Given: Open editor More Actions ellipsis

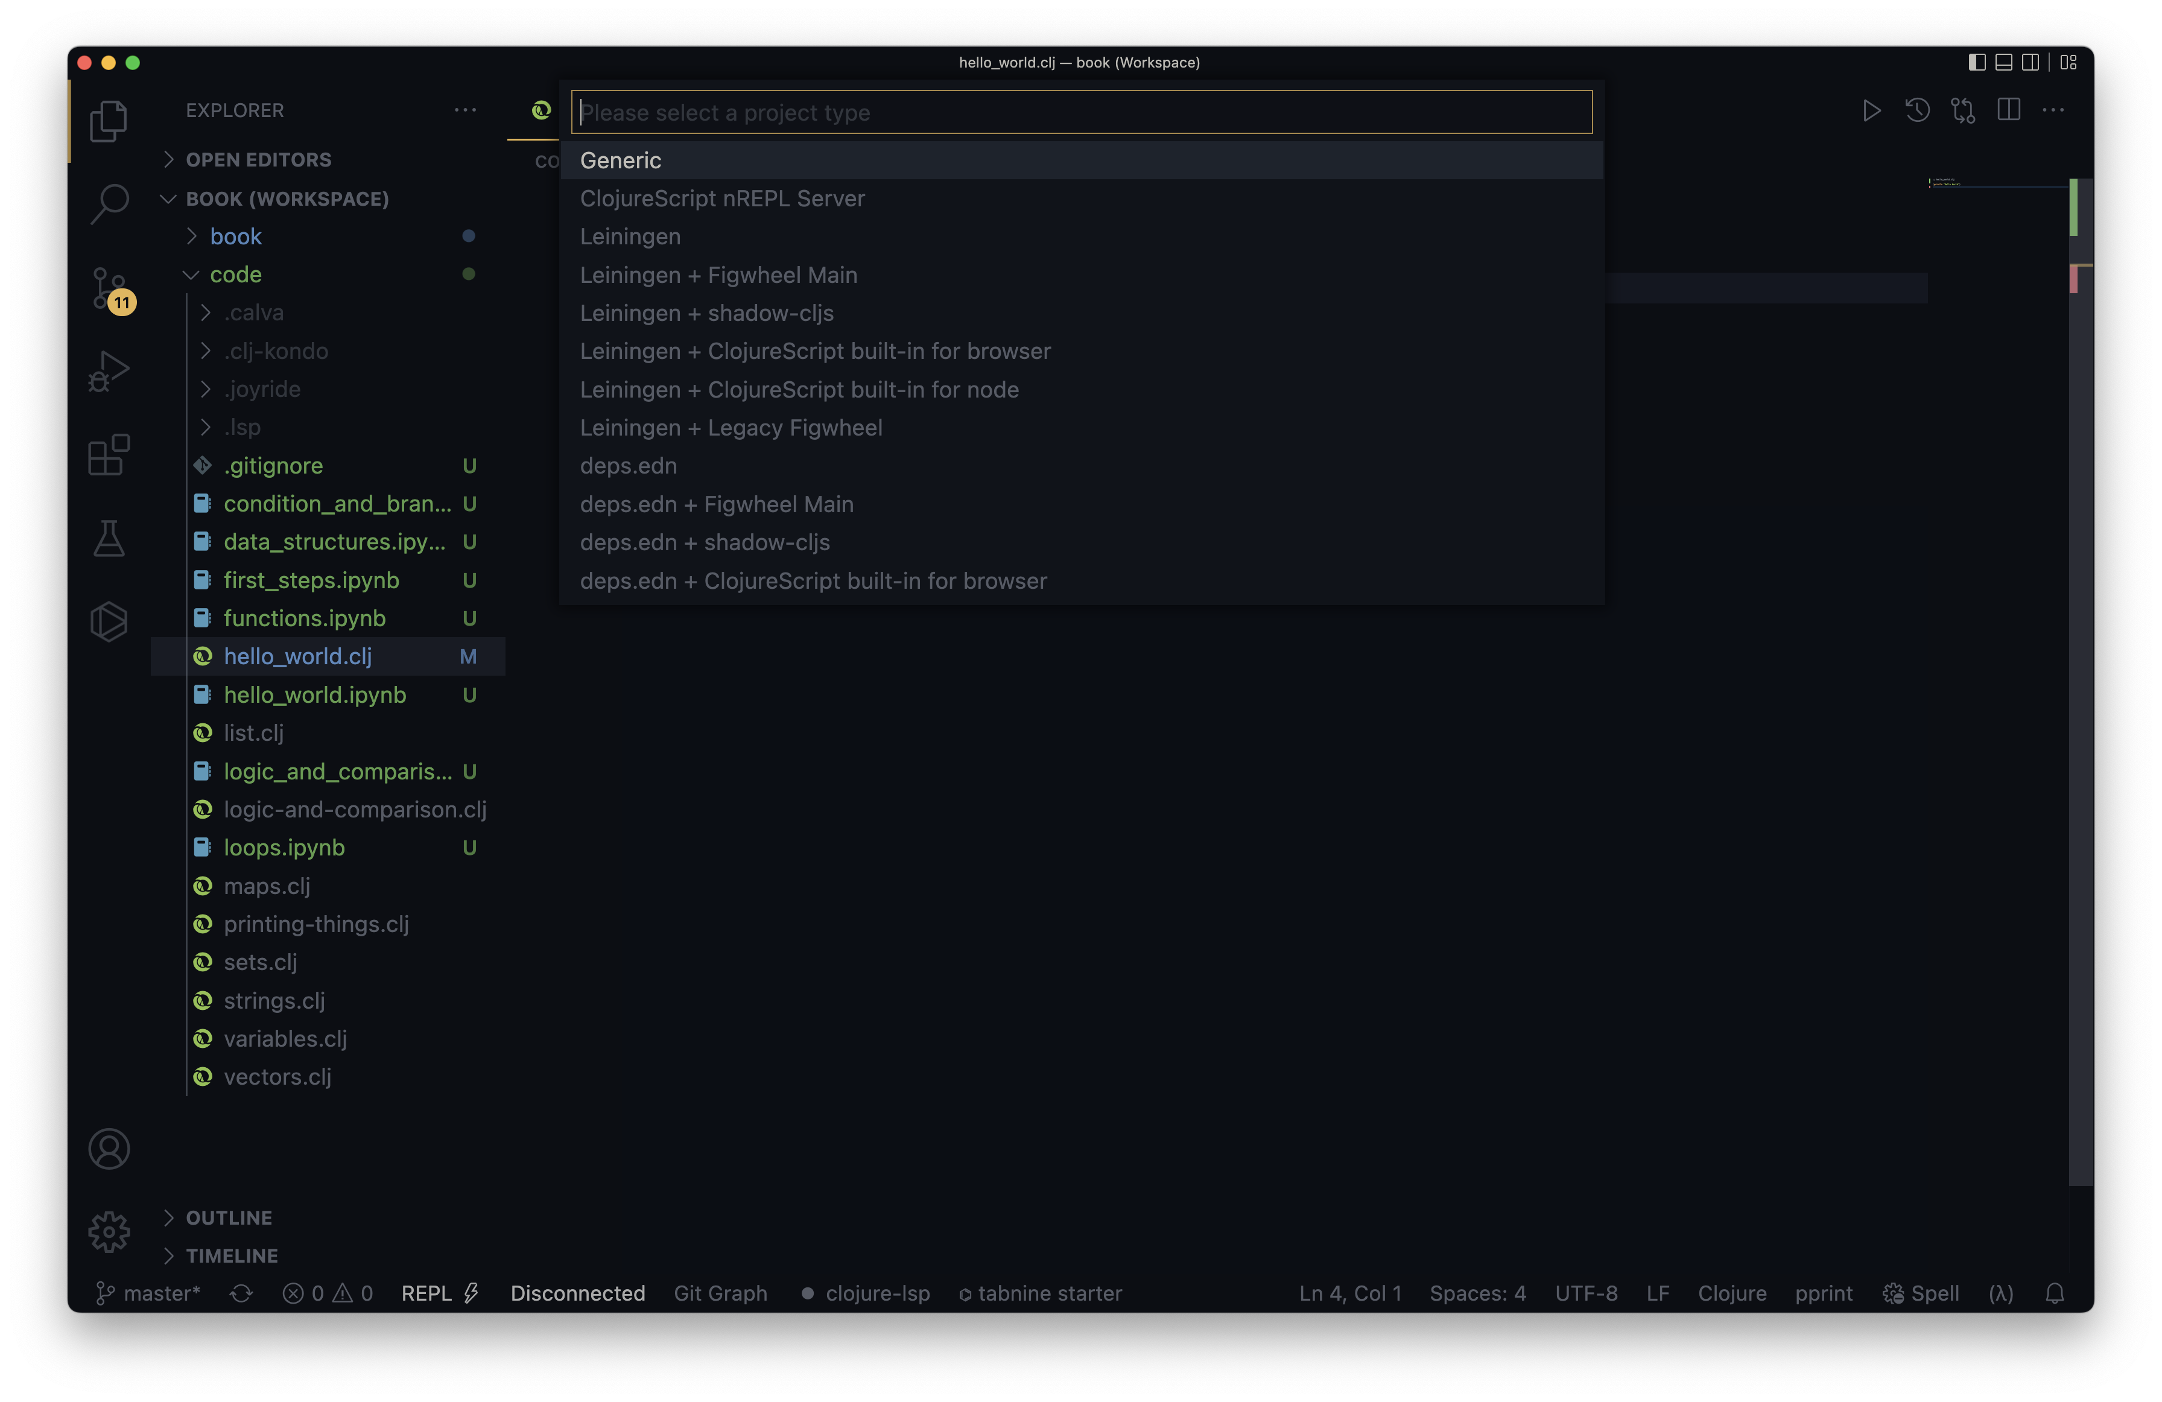Looking at the screenshot, I should coord(2053,111).
